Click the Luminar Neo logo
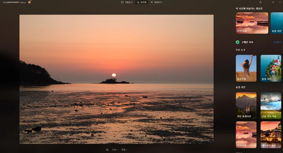Image resolution: width=283 pixels, height=153 pixels. 15,2
